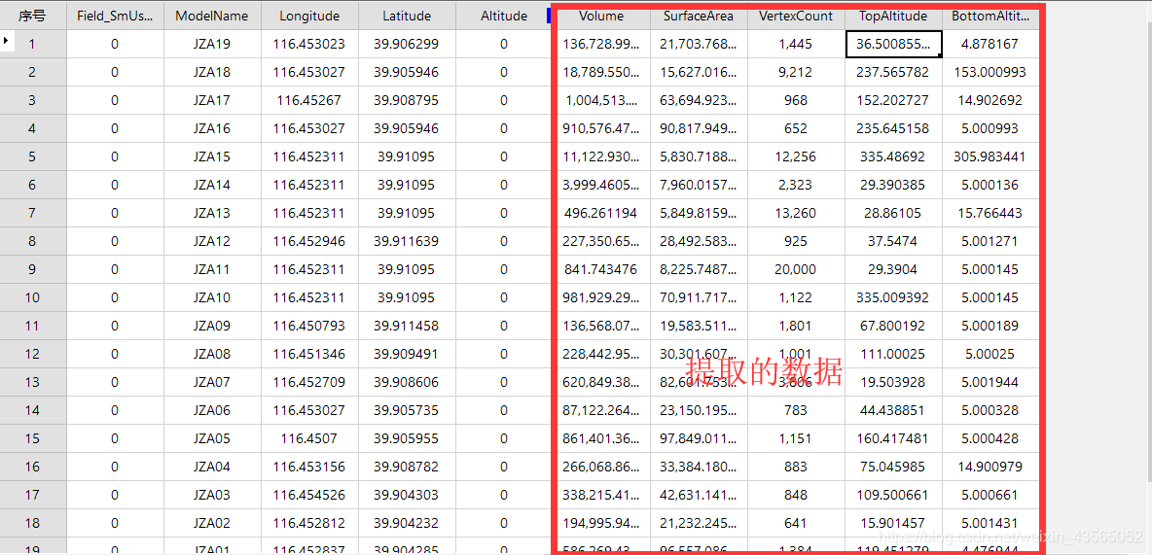Select latitude value 39.909491
The image size is (1152, 555).
click(x=407, y=354)
